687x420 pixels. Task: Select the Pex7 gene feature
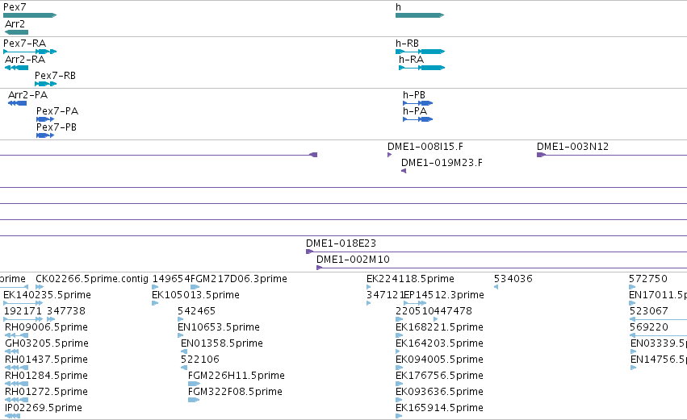(x=30, y=15)
